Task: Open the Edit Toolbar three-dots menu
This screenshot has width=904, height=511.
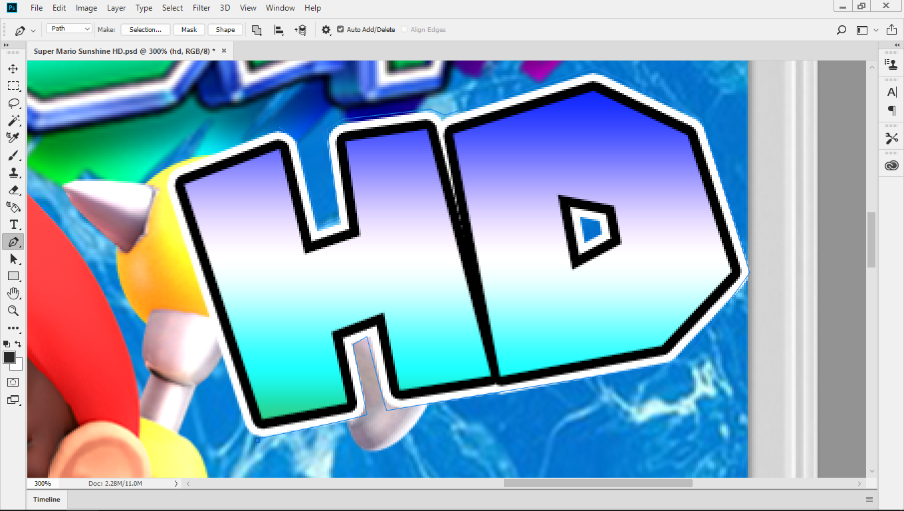Action: (13, 328)
